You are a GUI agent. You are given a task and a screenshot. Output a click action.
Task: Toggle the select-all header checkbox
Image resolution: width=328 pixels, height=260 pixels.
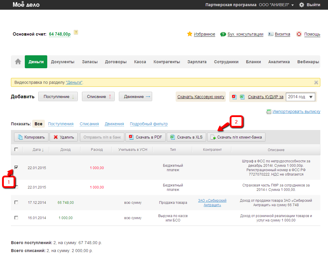pyautogui.click(x=16, y=149)
